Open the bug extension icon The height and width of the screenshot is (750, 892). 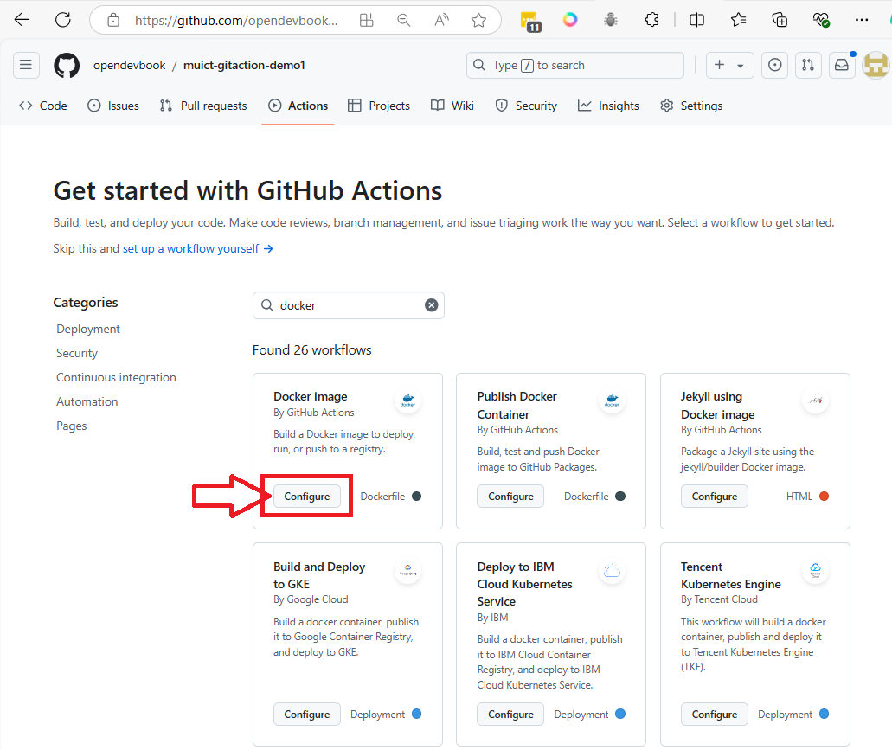pyautogui.click(x=611, y=21)
